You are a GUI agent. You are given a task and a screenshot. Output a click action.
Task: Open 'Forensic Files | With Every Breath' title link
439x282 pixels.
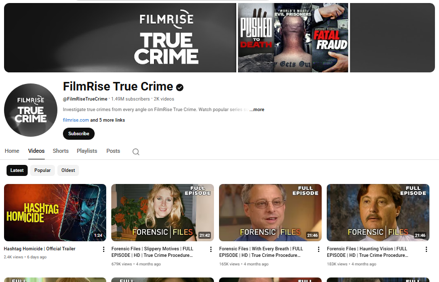click(x=261, y=252)
